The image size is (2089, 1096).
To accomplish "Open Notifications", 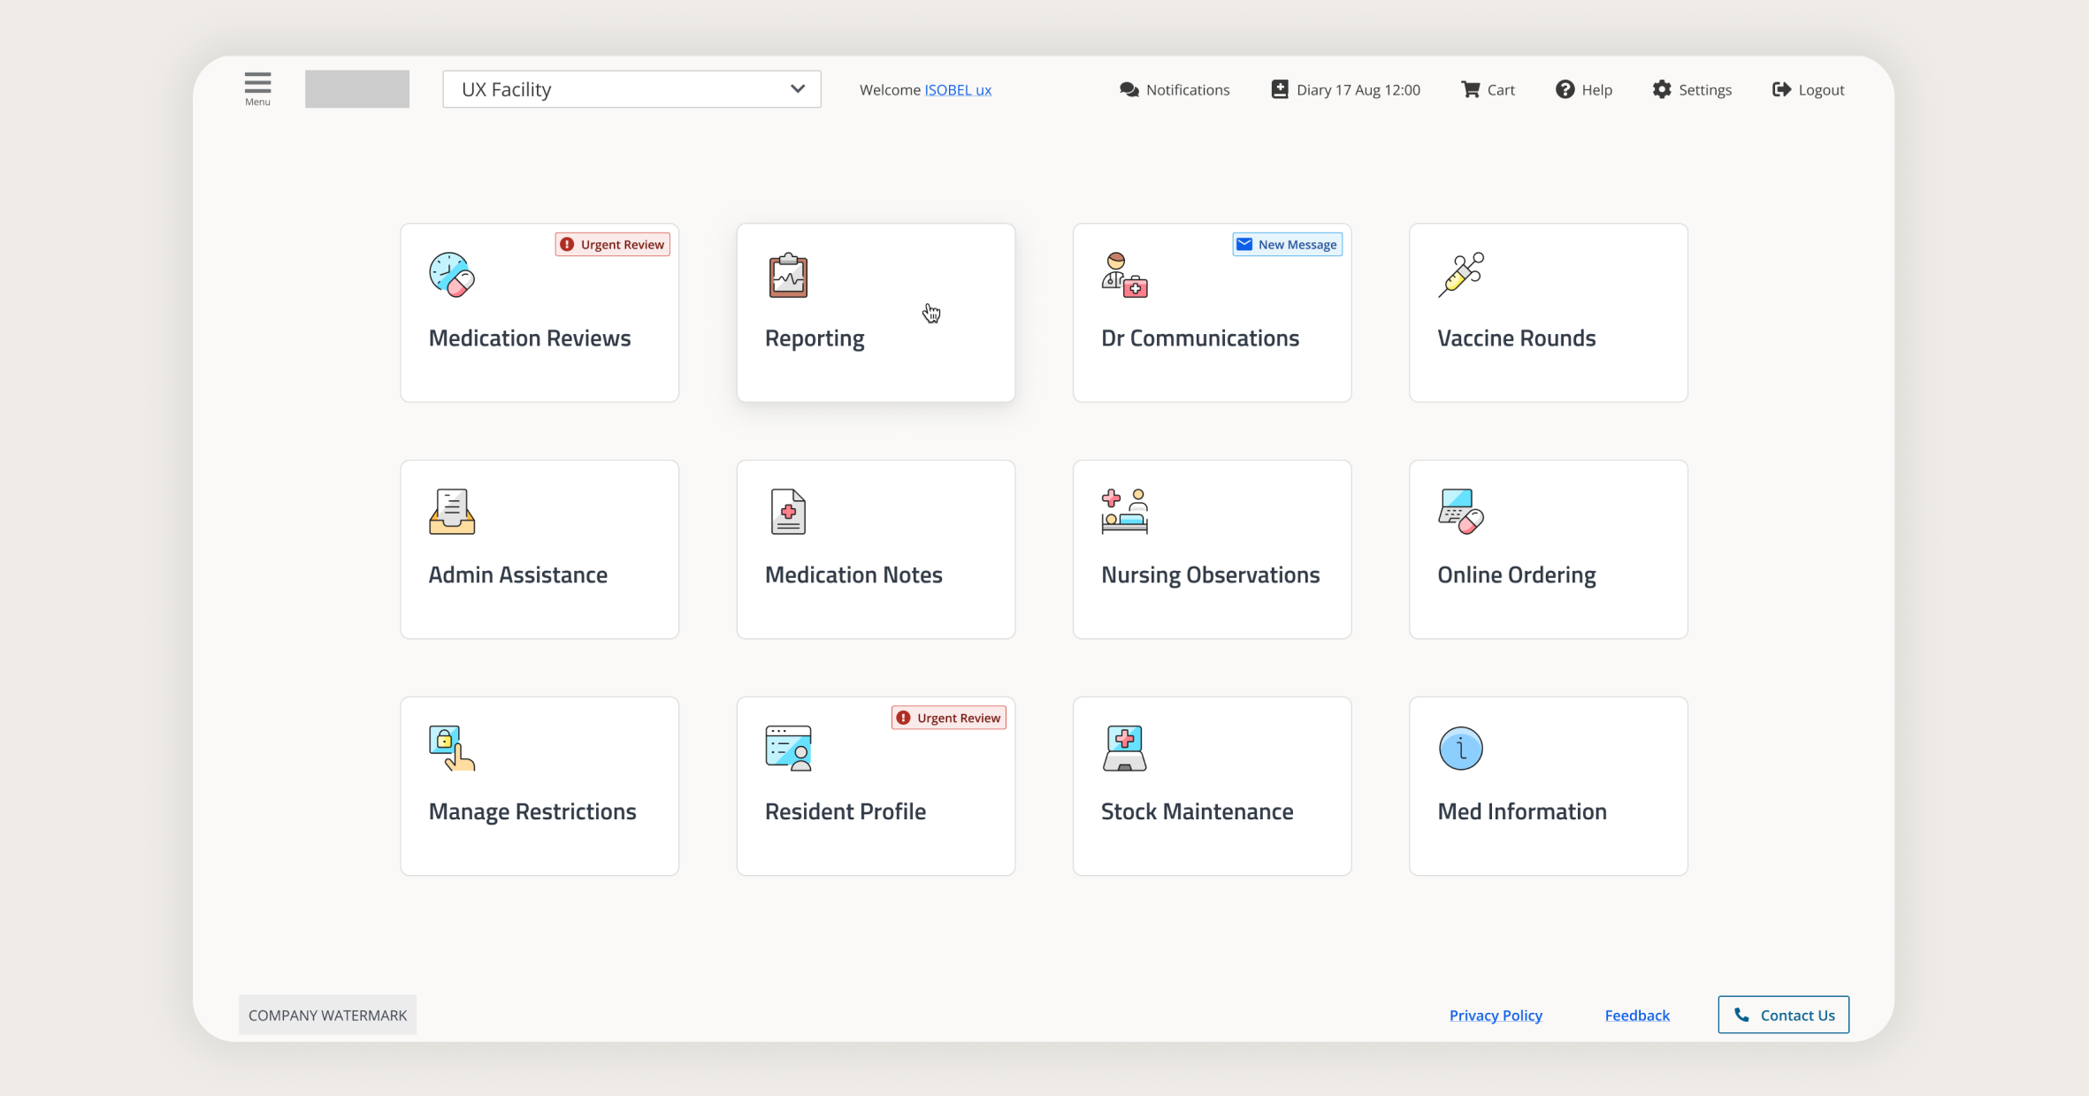I will coord(1174,89).
